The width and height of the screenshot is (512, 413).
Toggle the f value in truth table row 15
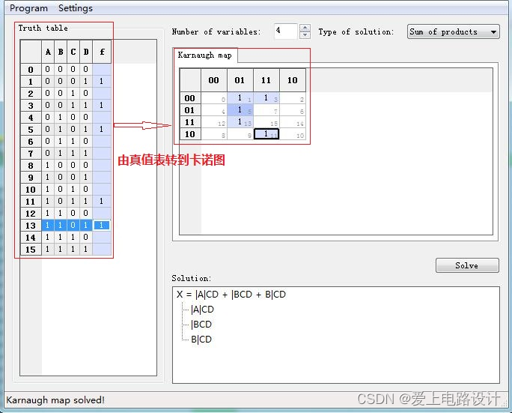[101, 250]
